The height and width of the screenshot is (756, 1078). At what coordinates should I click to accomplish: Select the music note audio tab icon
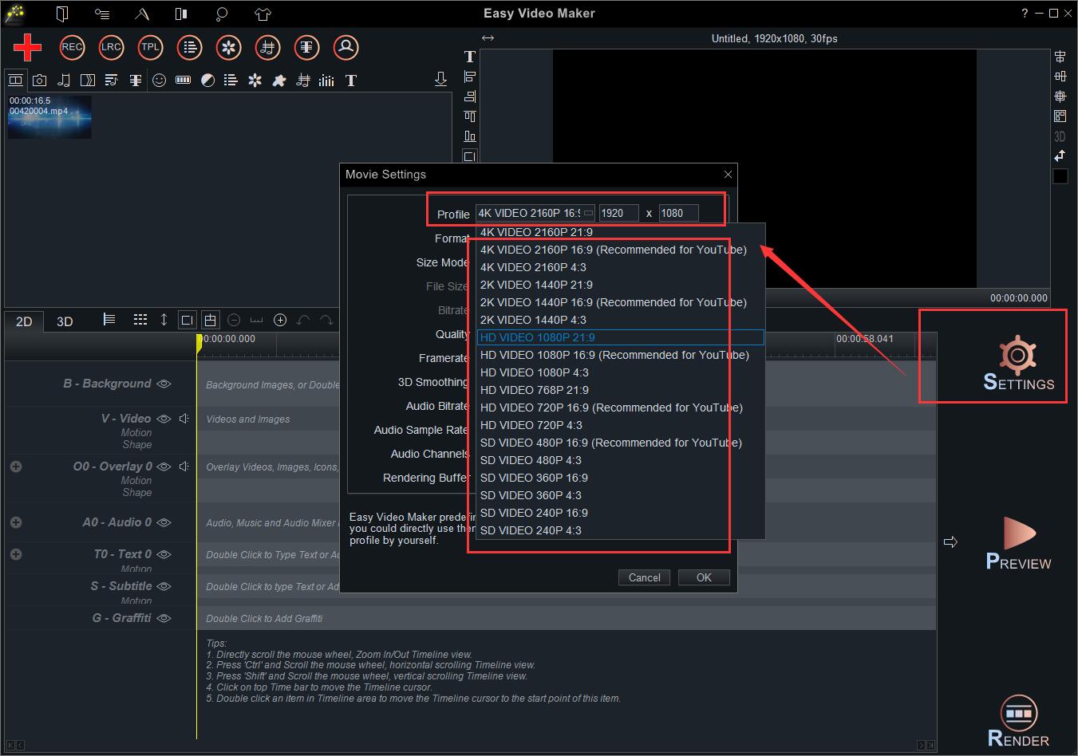(64, 80)
